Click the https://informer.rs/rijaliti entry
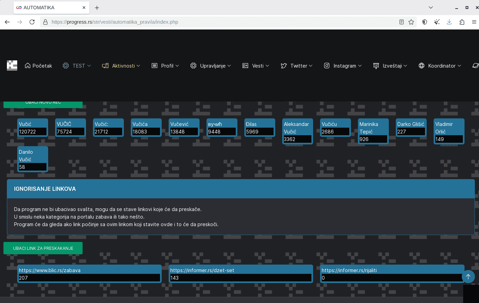 392,274
